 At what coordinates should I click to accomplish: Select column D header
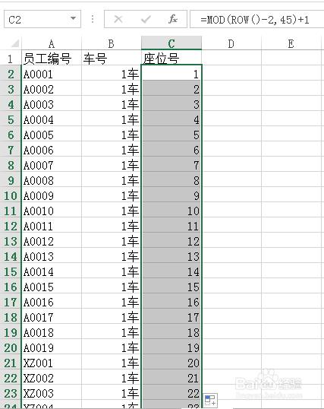tap(231, 43)
